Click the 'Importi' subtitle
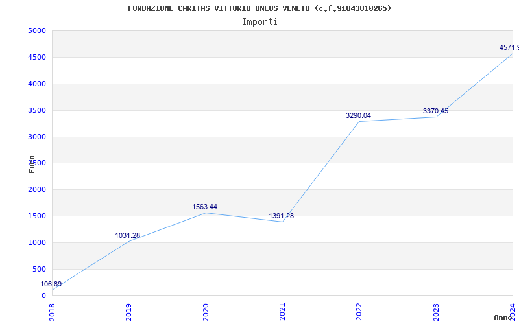Image resolution: width=519 pixels, height=324 pixels. coord(259,22)
